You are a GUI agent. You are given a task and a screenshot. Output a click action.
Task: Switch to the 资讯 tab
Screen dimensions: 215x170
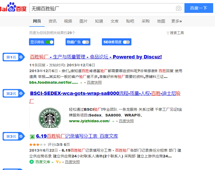53,21
